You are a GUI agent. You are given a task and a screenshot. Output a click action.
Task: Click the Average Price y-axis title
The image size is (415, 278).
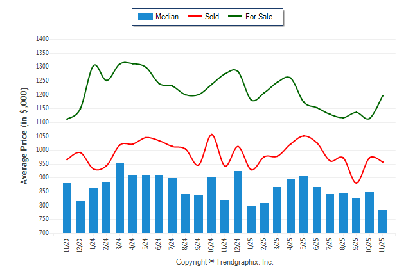click(24, 136)
